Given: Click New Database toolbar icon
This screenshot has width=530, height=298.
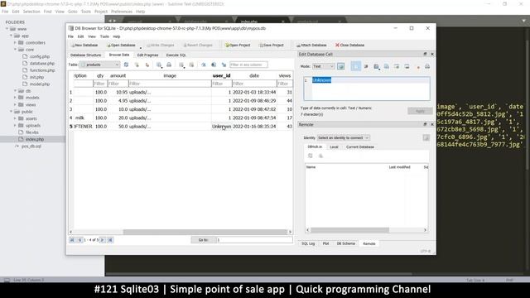Looking at the screenshot, I should point(73,45).
